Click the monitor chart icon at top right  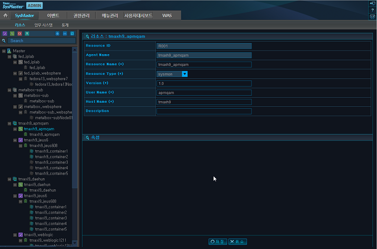tap(372, 17)
